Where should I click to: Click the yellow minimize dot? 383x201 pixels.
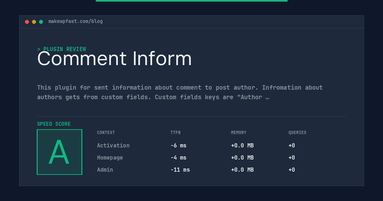[x=34, y=22]
